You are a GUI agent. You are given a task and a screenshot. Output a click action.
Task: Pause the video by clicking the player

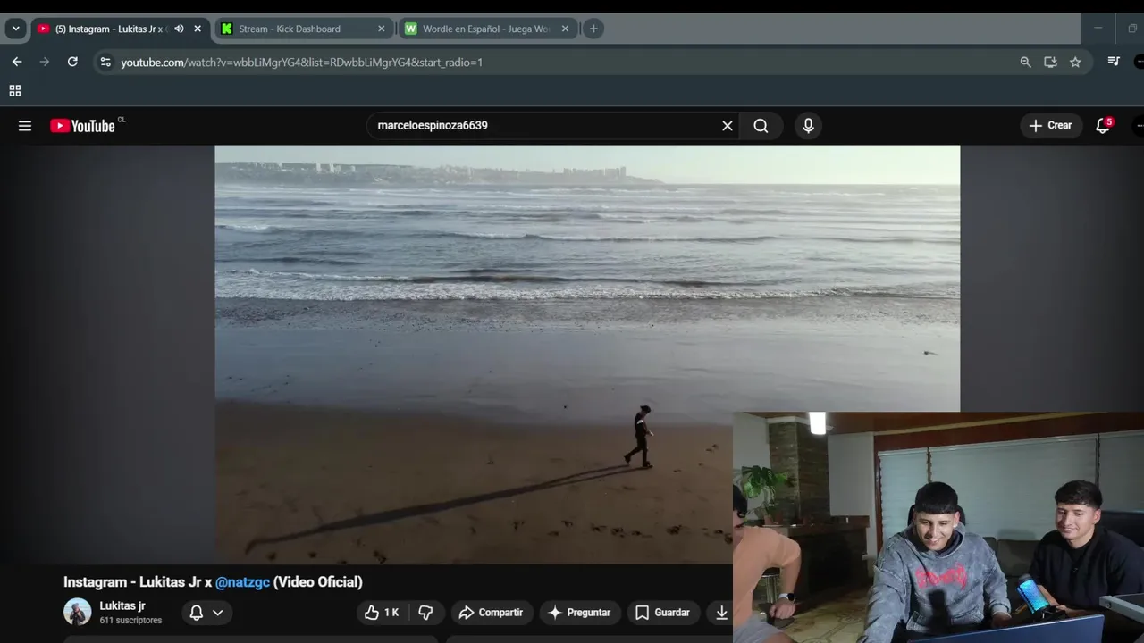pyautogui.click(x=587, y=354)
